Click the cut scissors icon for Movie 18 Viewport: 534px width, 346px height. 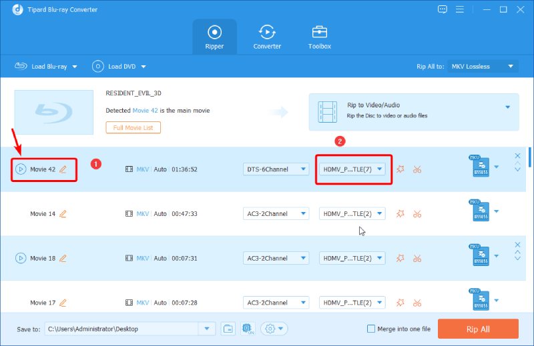click(417, 258)
